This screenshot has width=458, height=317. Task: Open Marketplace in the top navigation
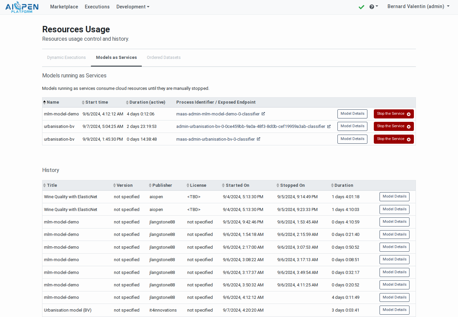tap(64, 7)
